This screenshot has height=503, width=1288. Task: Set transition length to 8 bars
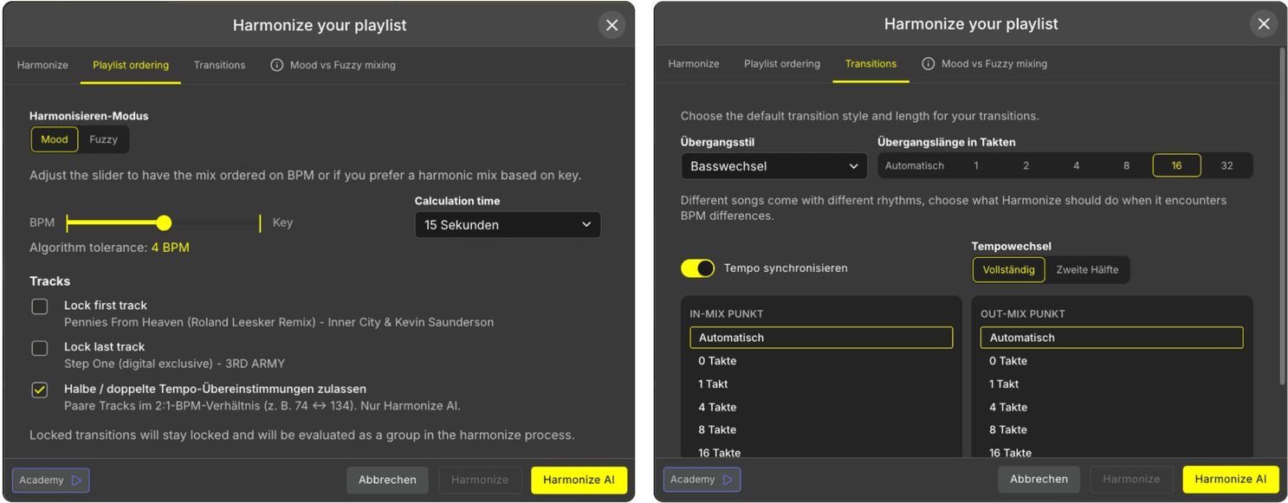pyautogui.click(x=1127, y=165)
